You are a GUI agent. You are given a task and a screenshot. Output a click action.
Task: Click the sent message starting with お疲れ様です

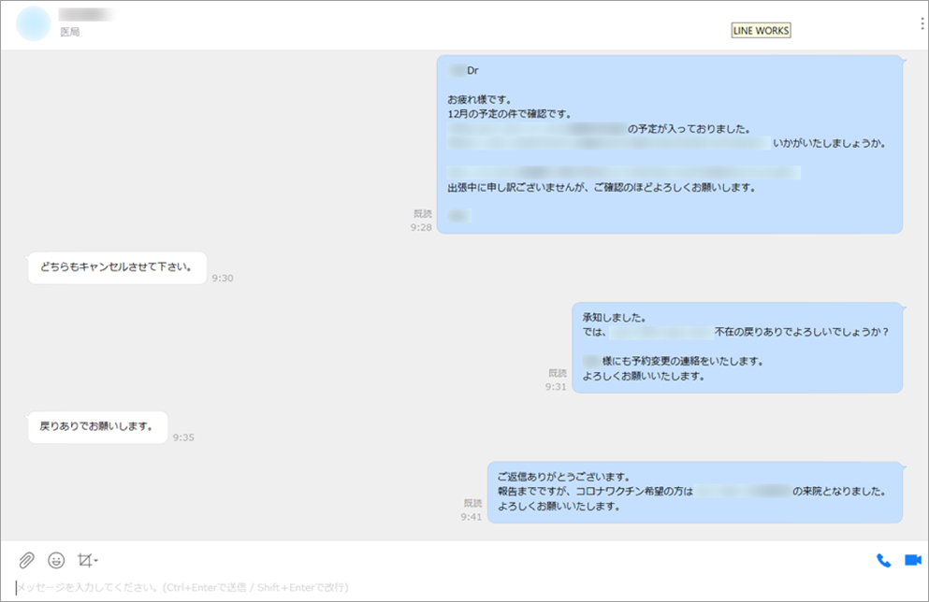pos(669,144)
